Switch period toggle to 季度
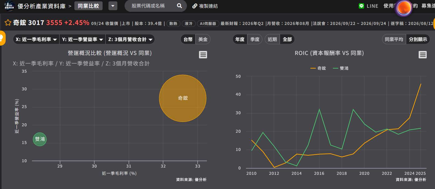435x189 pixels. (x=255, y=39)
